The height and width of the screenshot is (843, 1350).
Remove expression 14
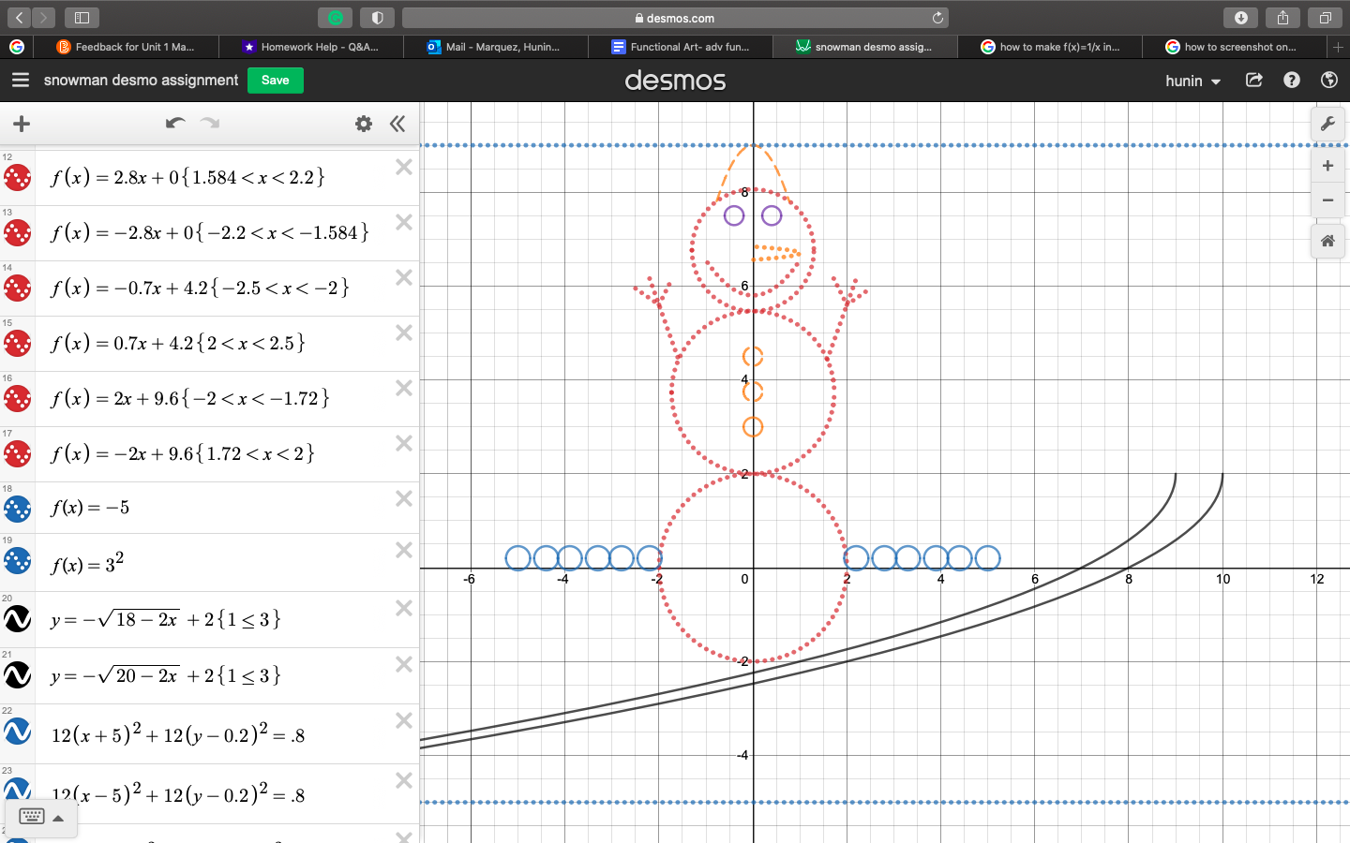pyautogui.click(x=404, y=277)
